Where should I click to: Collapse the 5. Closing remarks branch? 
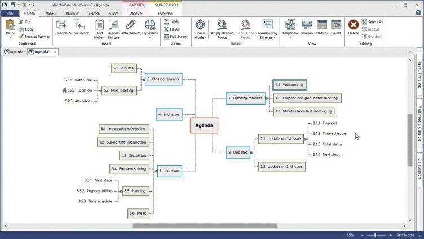[144, 80]
